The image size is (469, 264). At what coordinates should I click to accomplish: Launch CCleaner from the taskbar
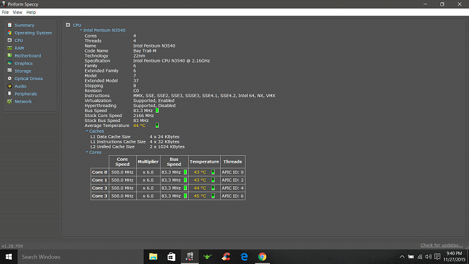[x=226, y=257]
